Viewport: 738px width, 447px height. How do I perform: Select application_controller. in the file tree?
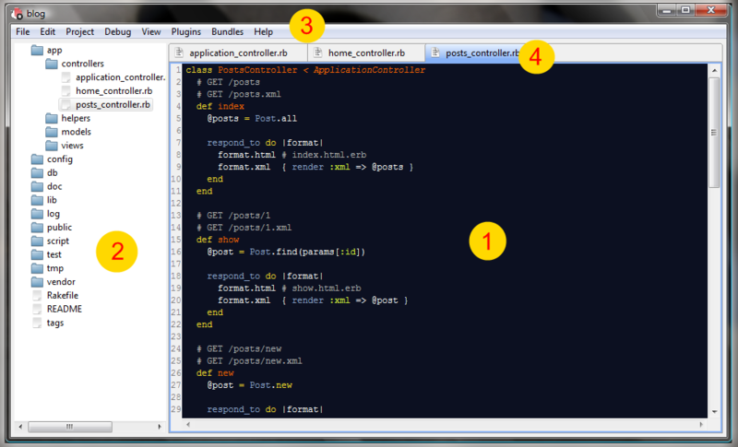[121, 77]
